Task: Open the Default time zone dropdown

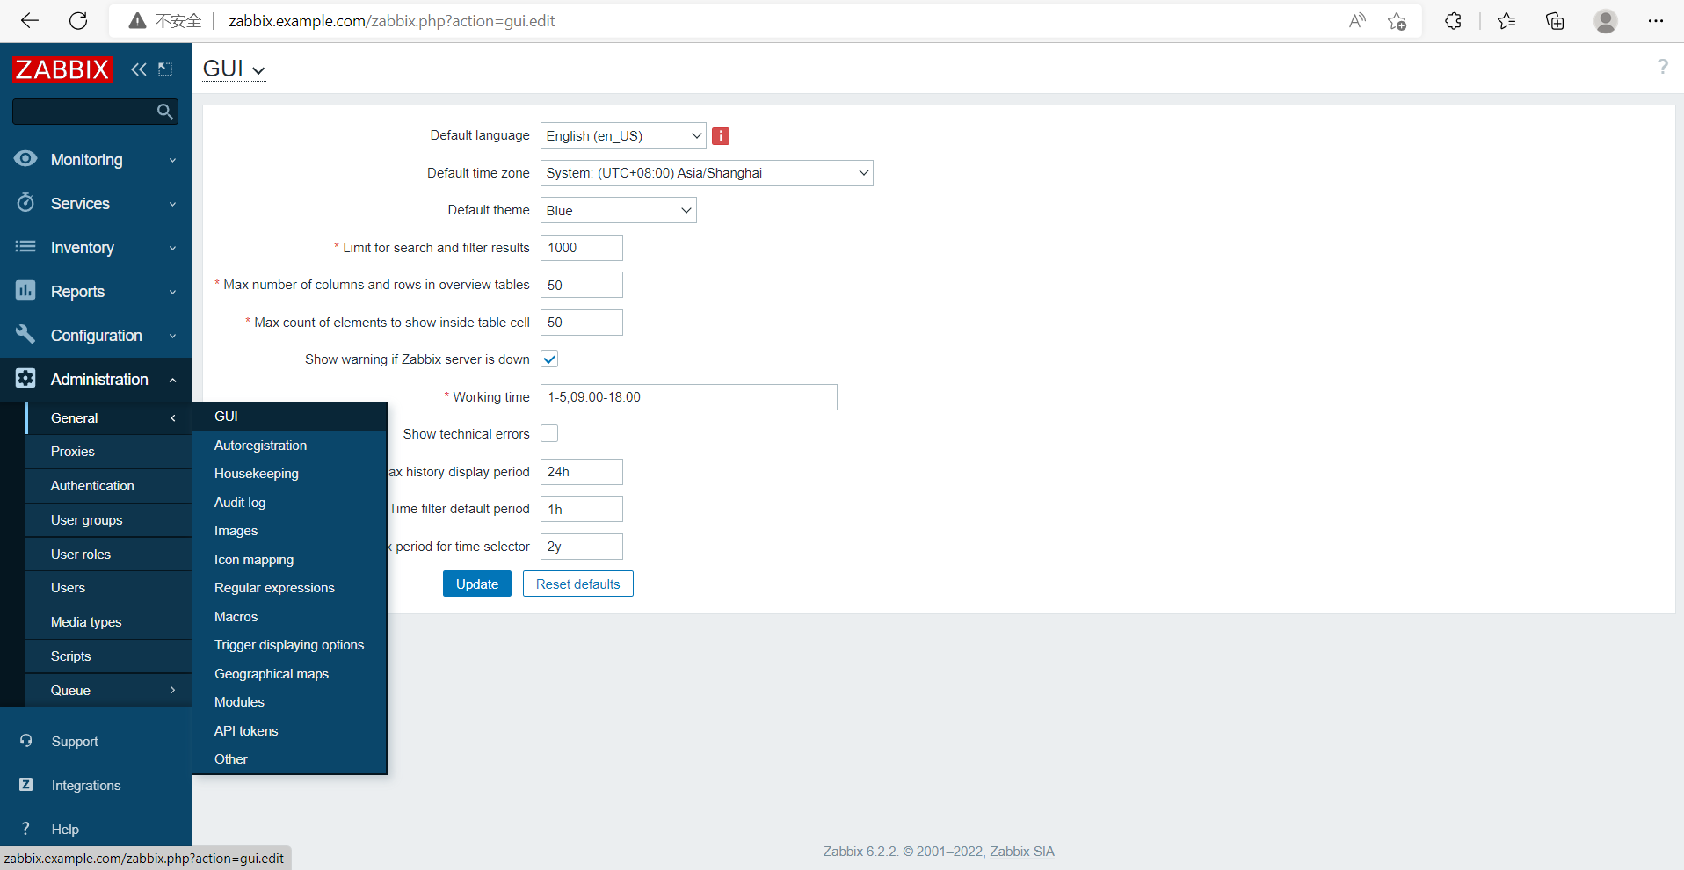Action: point(707,173)
